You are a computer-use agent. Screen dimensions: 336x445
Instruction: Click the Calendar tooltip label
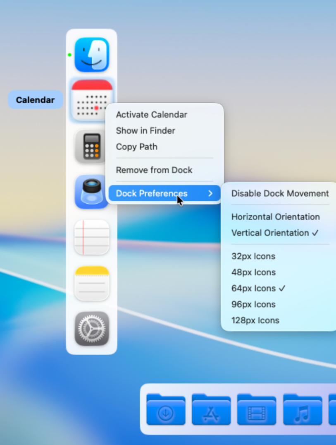click(36, 100)
